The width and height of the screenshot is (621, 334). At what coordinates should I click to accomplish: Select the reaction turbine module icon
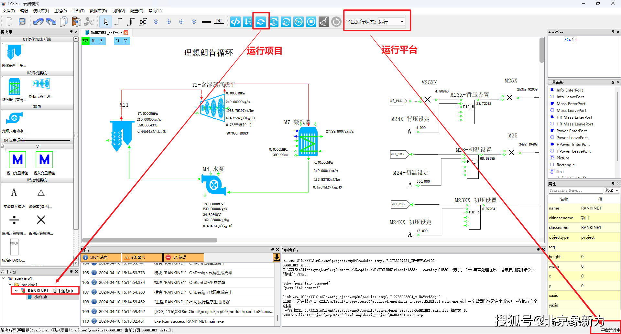coord(41,84)
